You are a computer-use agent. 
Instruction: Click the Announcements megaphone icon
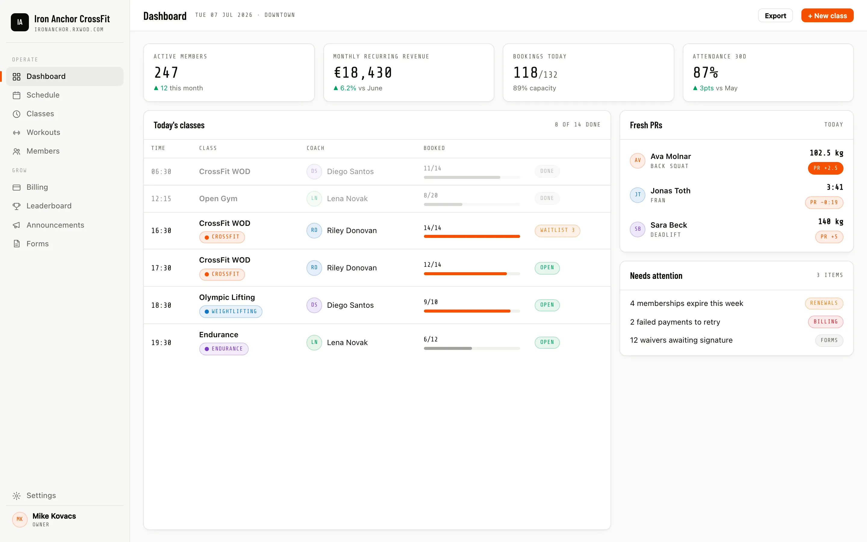click(17, 225)
